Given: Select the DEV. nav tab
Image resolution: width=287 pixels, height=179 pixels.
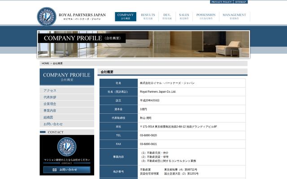Looking at the screenshot, I should click(x=167, y=17).
